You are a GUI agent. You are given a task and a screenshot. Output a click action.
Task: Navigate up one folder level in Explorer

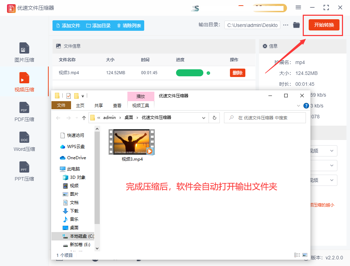pos(84,118)
